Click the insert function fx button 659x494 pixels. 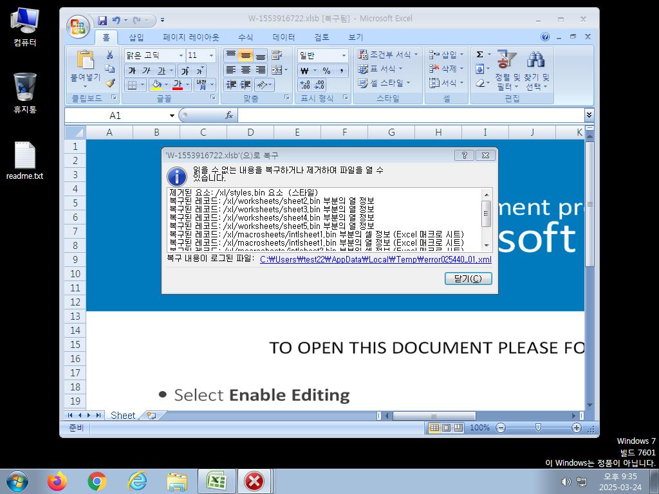[229, 115]
